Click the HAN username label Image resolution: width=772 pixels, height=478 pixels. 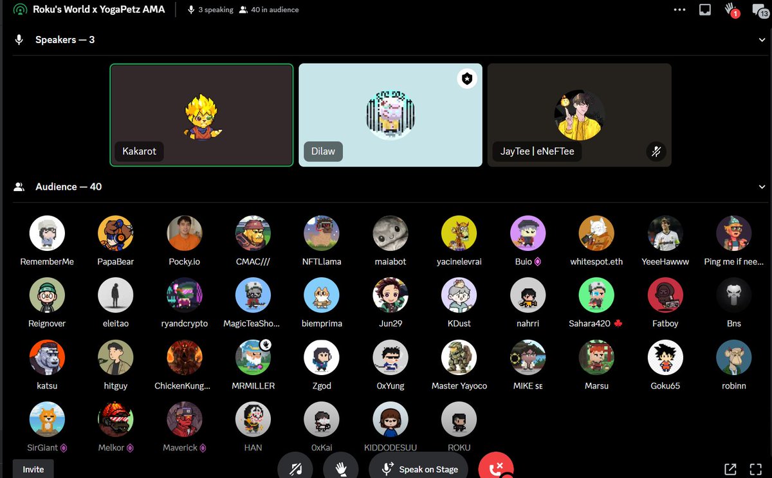point(253,448)
